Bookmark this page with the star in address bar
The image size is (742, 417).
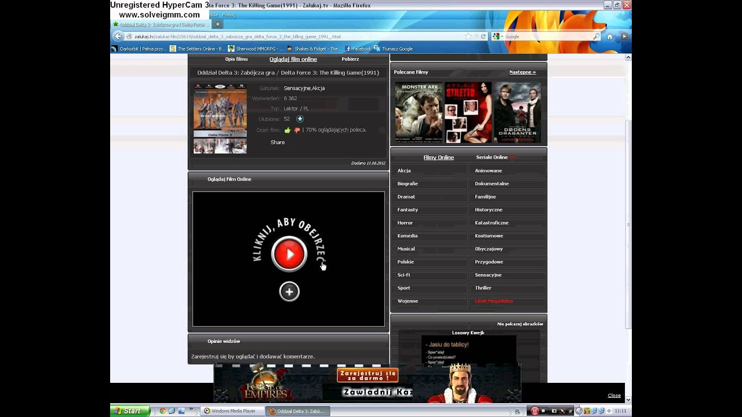[468, 36]
